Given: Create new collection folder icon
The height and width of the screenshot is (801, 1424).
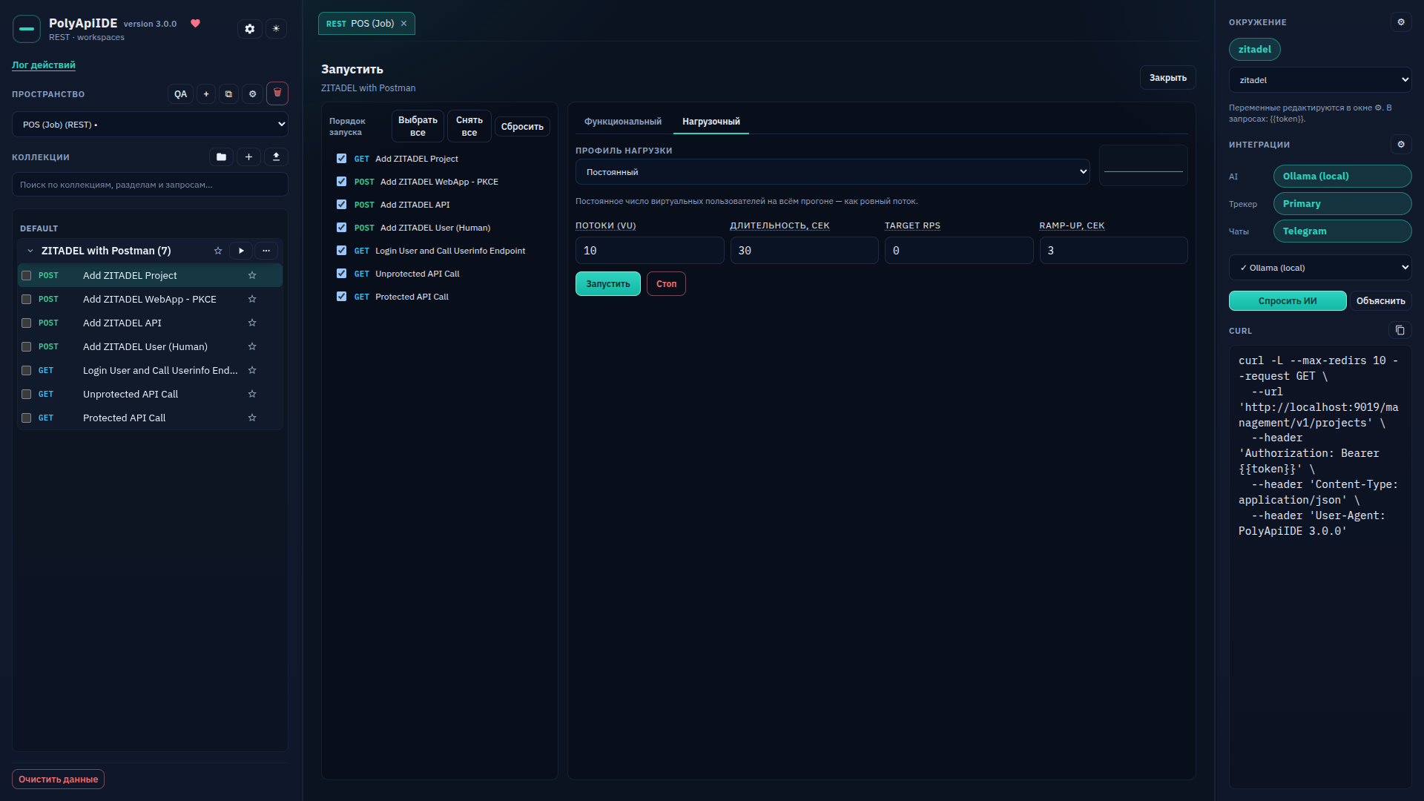Looking at the screenshot, I should click(221, 157).
